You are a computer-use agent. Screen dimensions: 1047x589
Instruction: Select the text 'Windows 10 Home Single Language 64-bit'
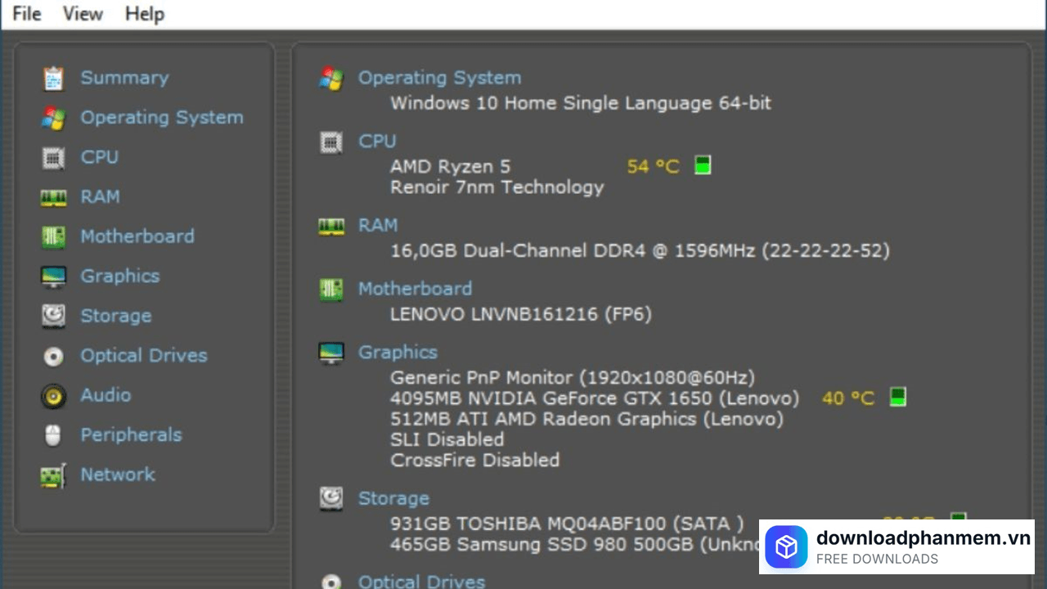pyautogui.click(x=581, y=103)
